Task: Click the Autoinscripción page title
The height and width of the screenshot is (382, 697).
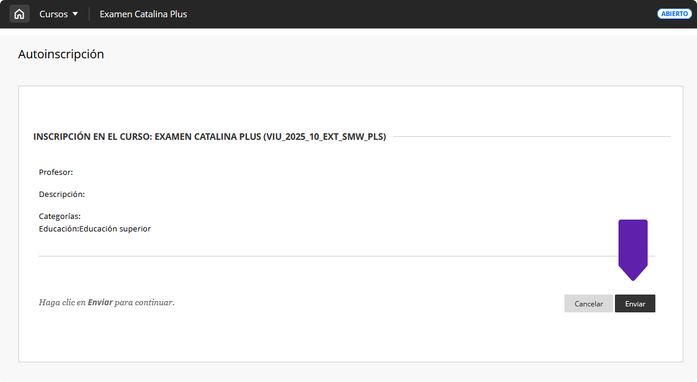Action: pos(61,54)
